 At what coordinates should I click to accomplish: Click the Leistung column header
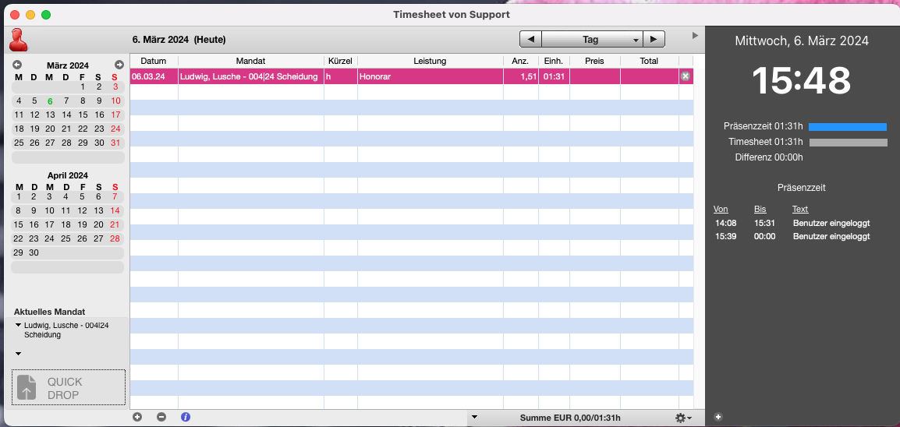coord(430,61)
